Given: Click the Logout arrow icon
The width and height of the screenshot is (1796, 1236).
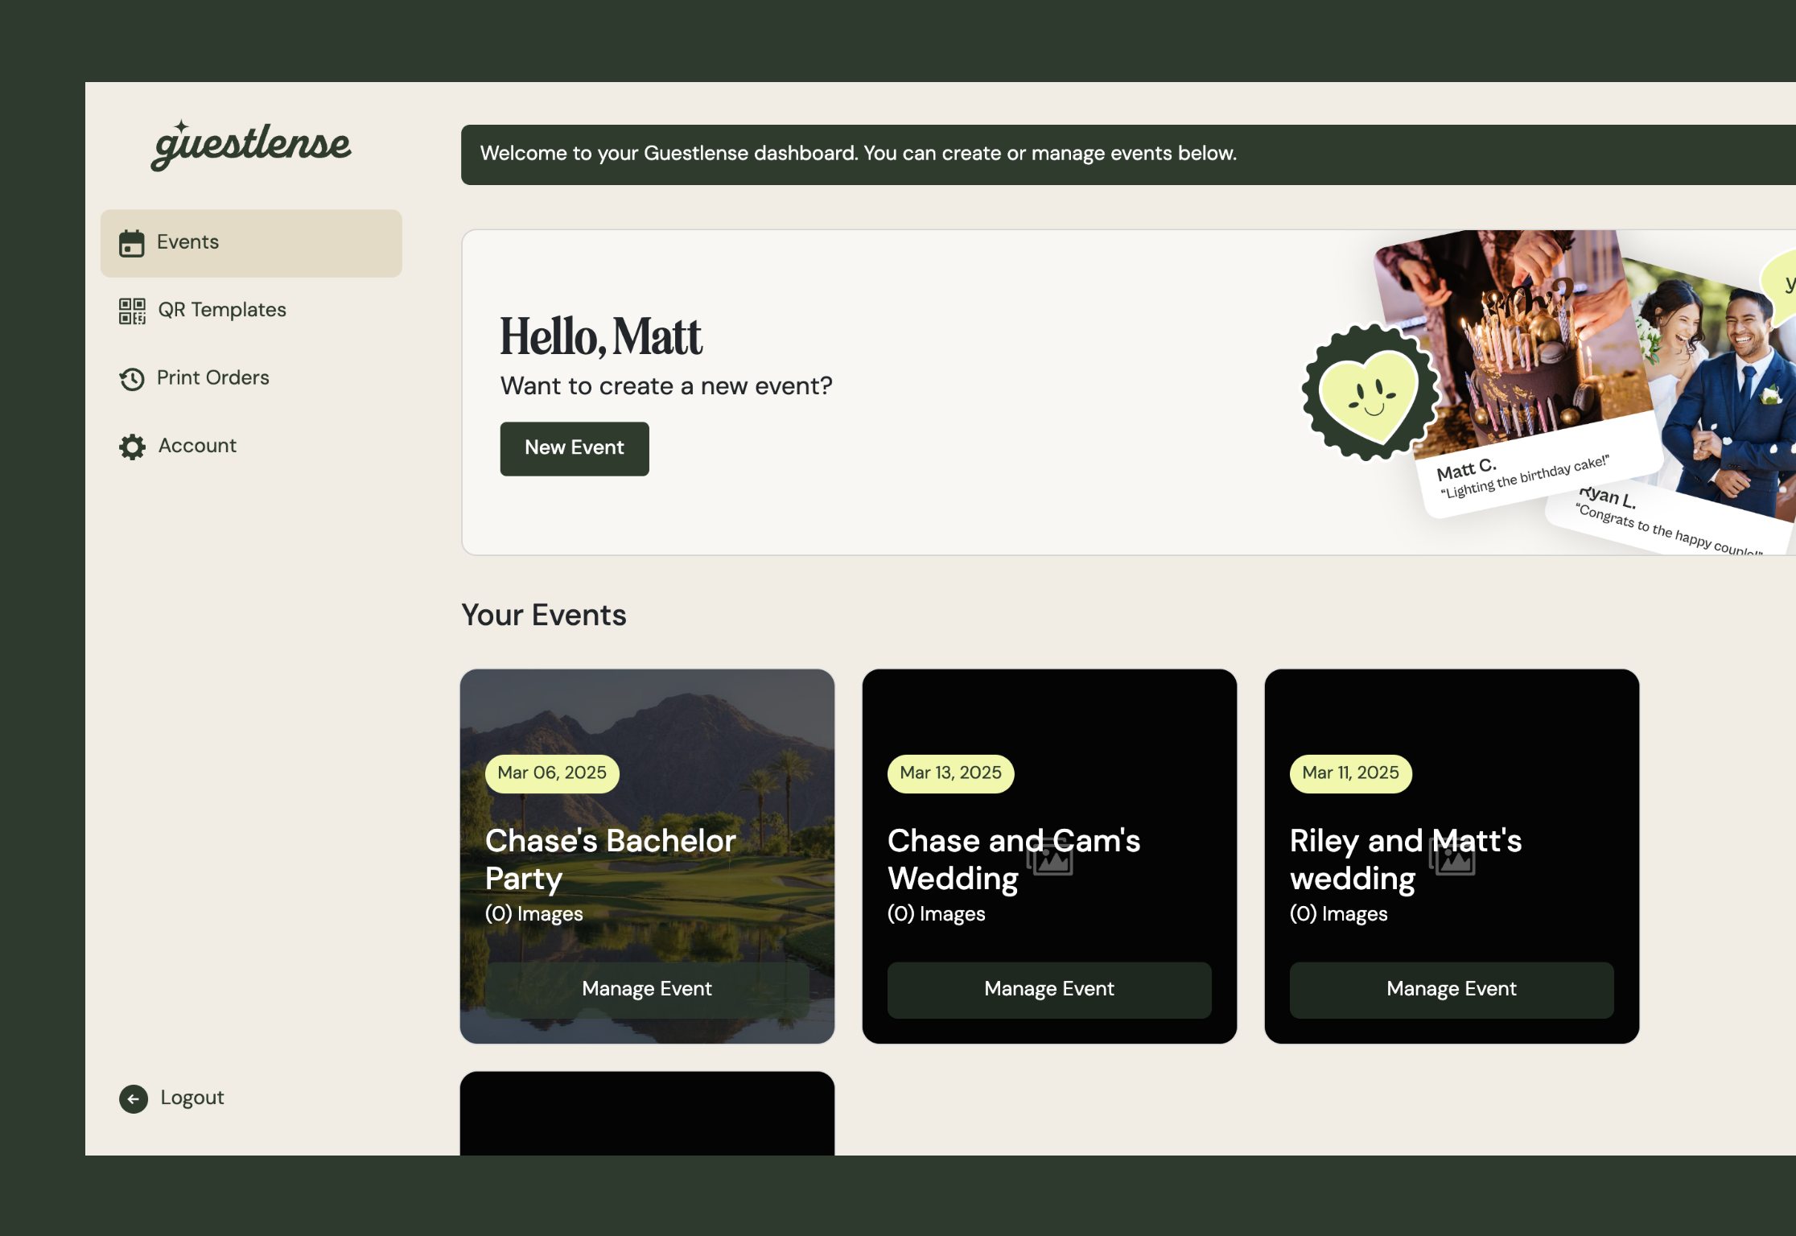Looking at the screenshot, I should click(134, 1099).
